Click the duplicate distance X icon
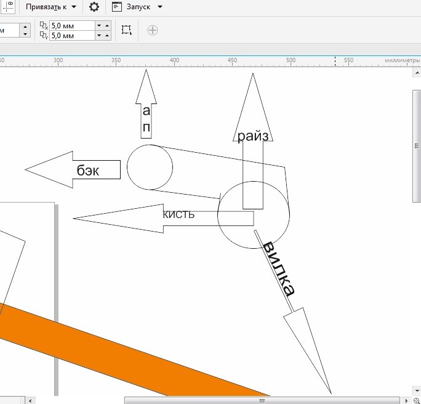 (44, 25)
